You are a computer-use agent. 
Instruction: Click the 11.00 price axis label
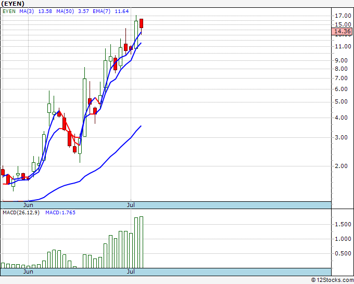coord(343,46)
